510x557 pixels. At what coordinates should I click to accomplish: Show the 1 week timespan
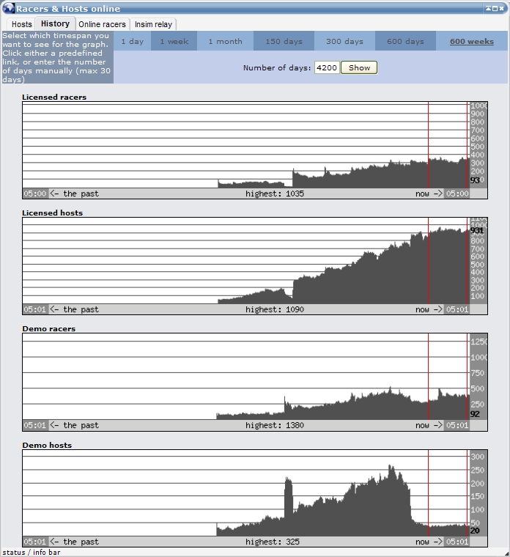[174, 41]
